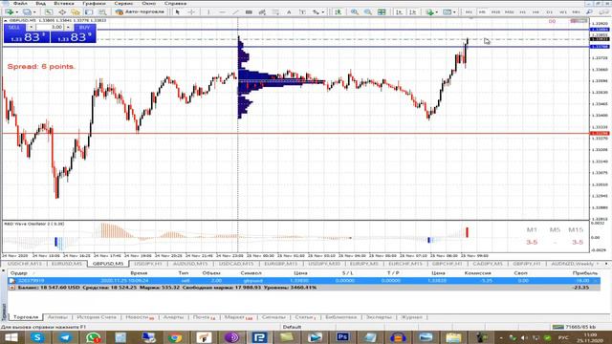Open the Сервис menu

(x=123, y=3)
